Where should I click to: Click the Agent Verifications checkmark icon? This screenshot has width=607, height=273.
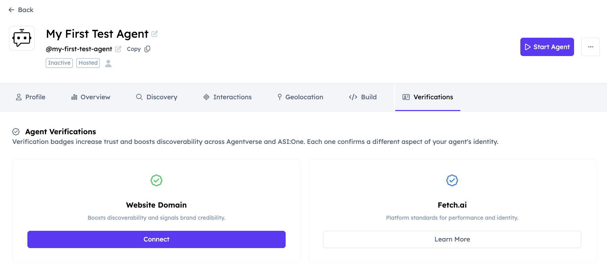coord(16,132)
